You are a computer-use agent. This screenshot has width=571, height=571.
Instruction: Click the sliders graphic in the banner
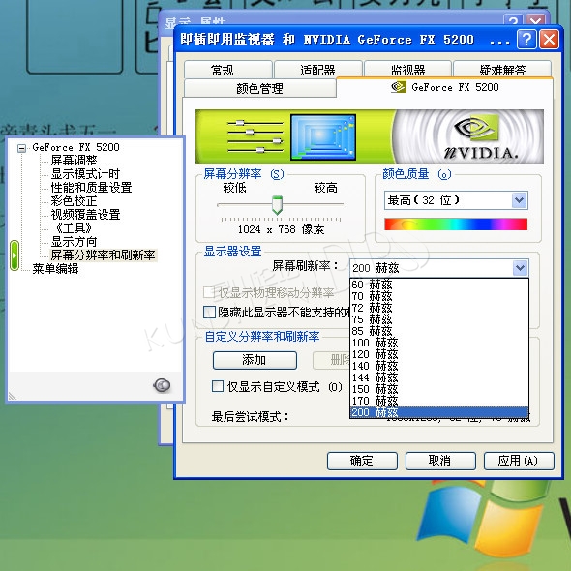pos(255,136)
